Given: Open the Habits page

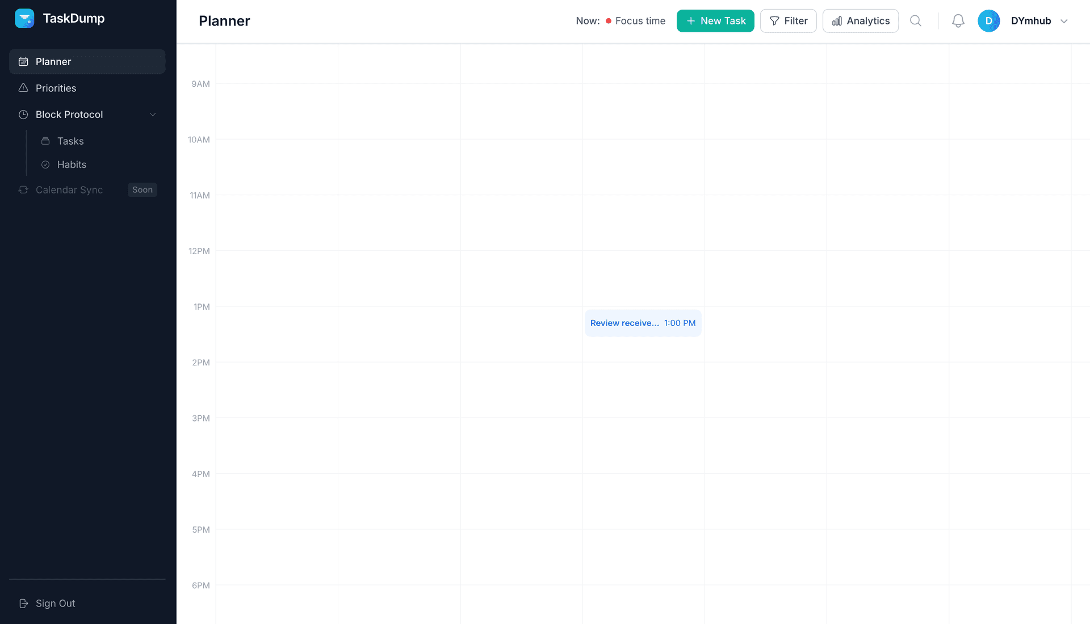Looking at the screenshot, I should point(71,165).
